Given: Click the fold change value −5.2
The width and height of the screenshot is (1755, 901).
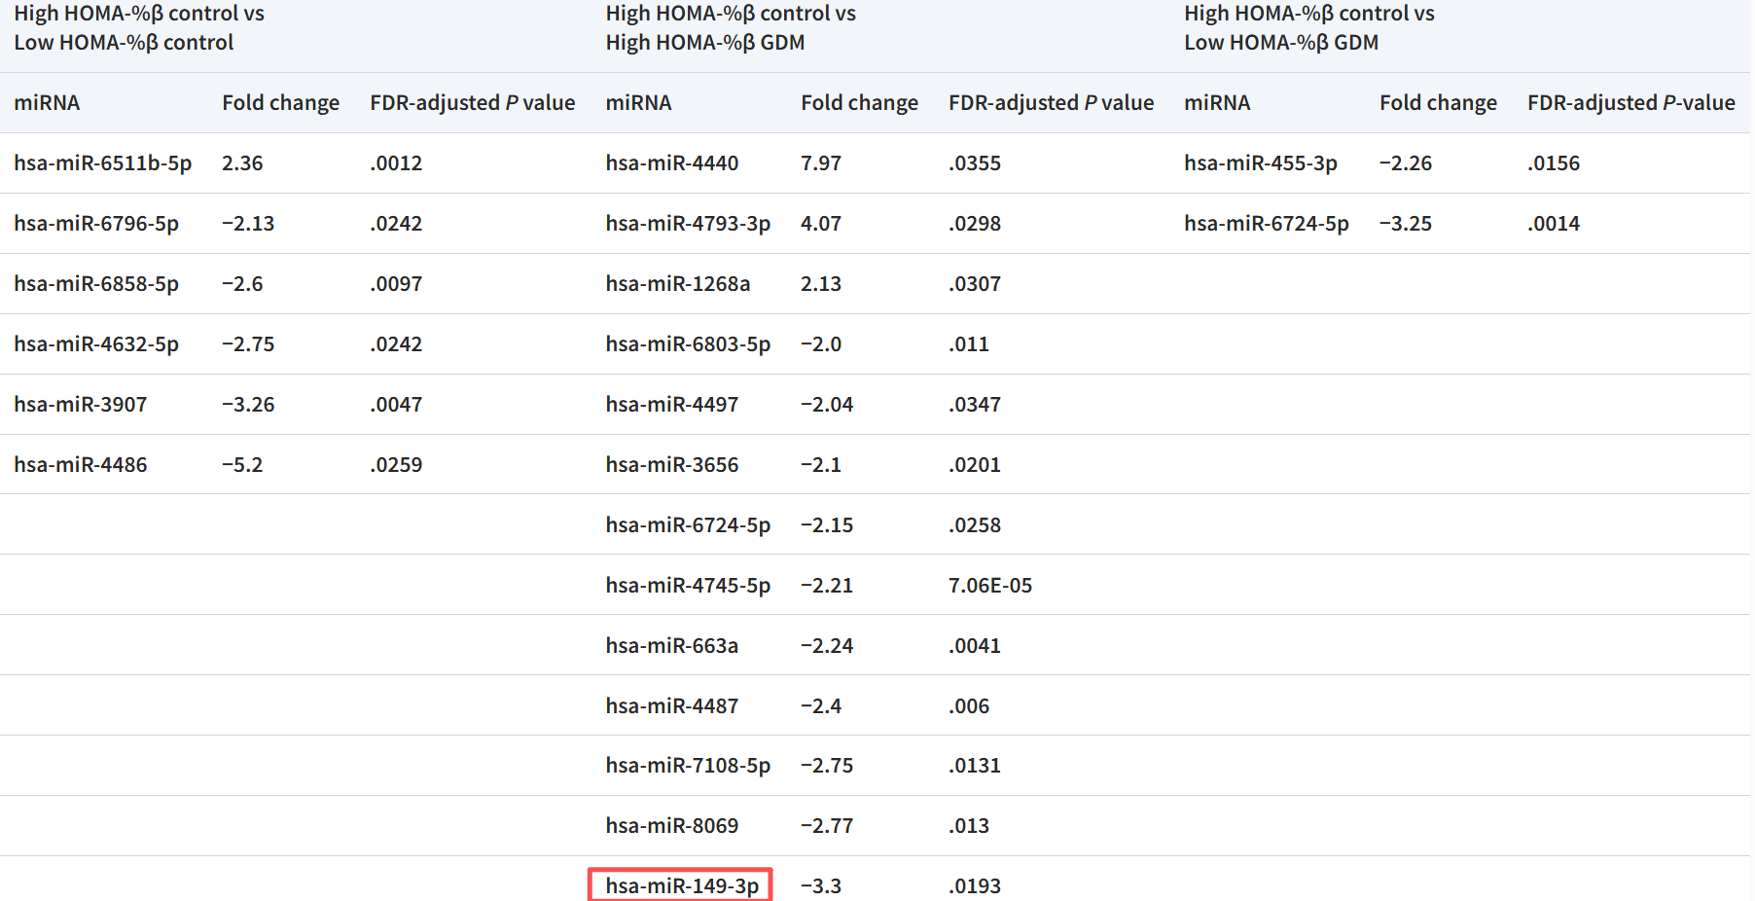Looking at the screenshot, I should pos(242,465).
